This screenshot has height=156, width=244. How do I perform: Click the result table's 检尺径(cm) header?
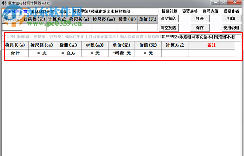click(x=42, y=45)
